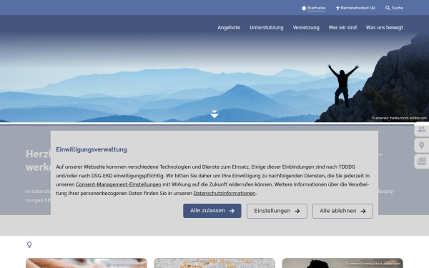
Task: Click the Einwilligungsverwaltung heading
Action: tap(92, 149)
